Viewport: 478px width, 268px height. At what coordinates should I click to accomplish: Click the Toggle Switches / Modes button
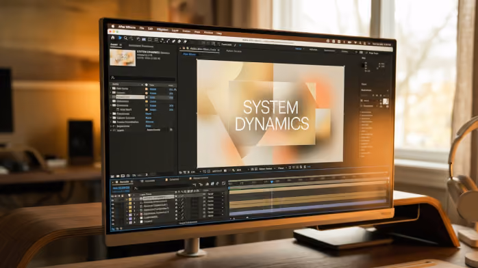pos(188,223)
